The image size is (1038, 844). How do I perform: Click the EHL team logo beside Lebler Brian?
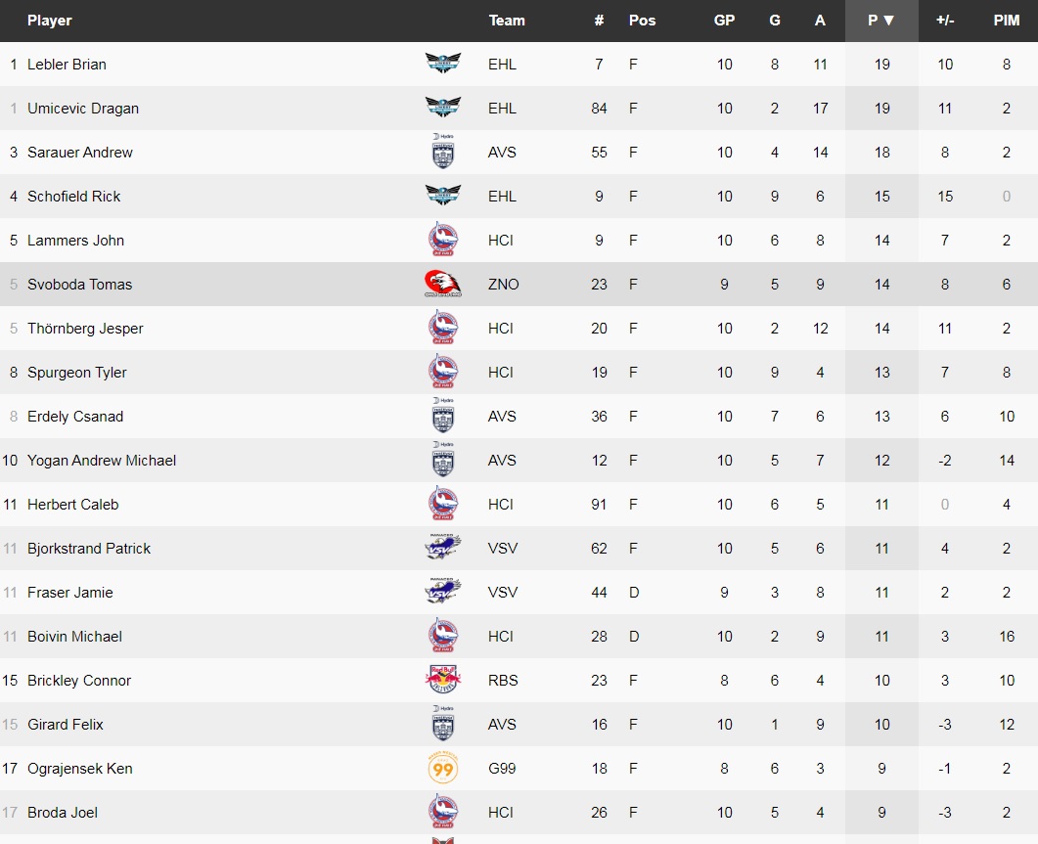click(443, 65)
